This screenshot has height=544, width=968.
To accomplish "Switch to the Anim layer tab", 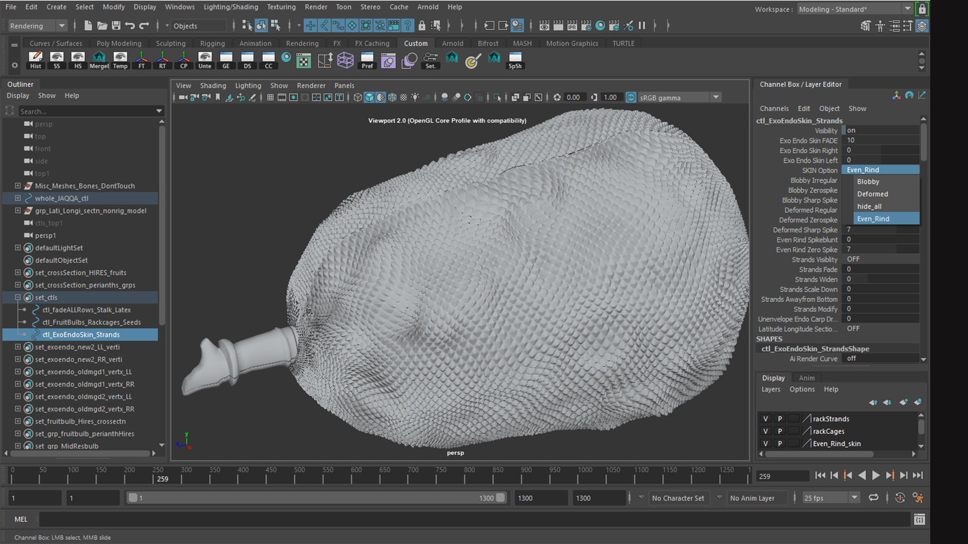I will (807, 378).
